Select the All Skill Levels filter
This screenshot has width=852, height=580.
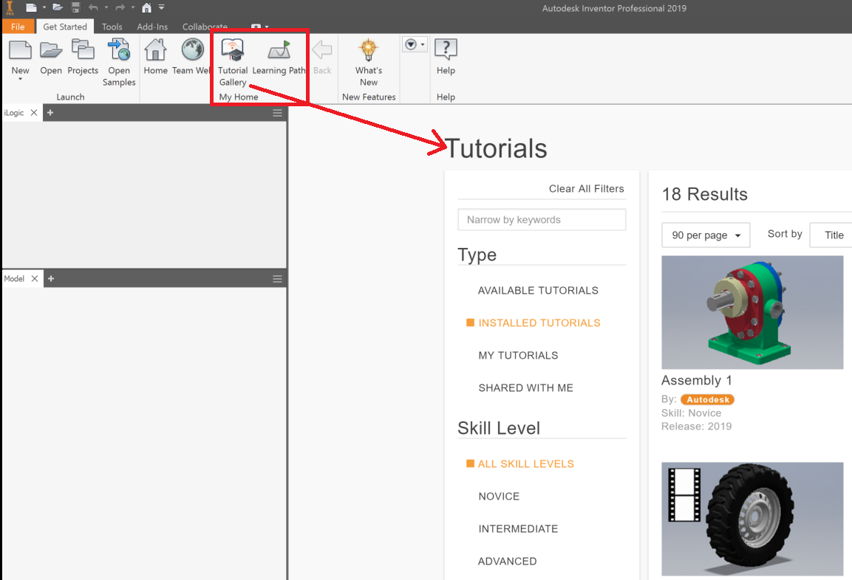pyautogui.click(x=525, y=464)
